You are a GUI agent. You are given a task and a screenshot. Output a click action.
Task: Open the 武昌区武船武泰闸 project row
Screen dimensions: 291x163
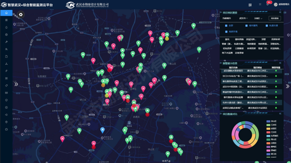[252, 108]
